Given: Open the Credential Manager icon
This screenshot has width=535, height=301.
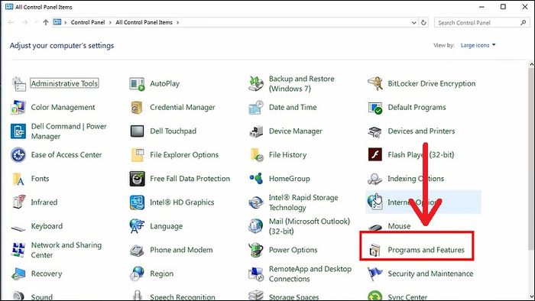Looking at the screenshot, I should point(137,108).
